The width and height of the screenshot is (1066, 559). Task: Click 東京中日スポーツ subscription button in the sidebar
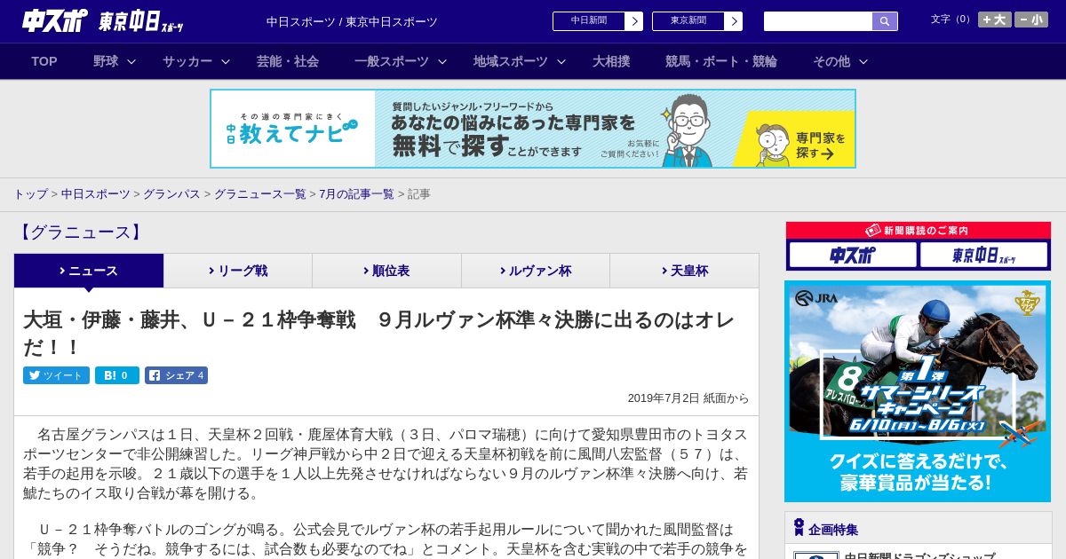pyautogui.click(x=983, y=255)
